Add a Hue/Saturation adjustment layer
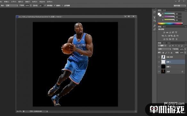The width and height of the screenshot is (187, 116). [x=163, y=36]
